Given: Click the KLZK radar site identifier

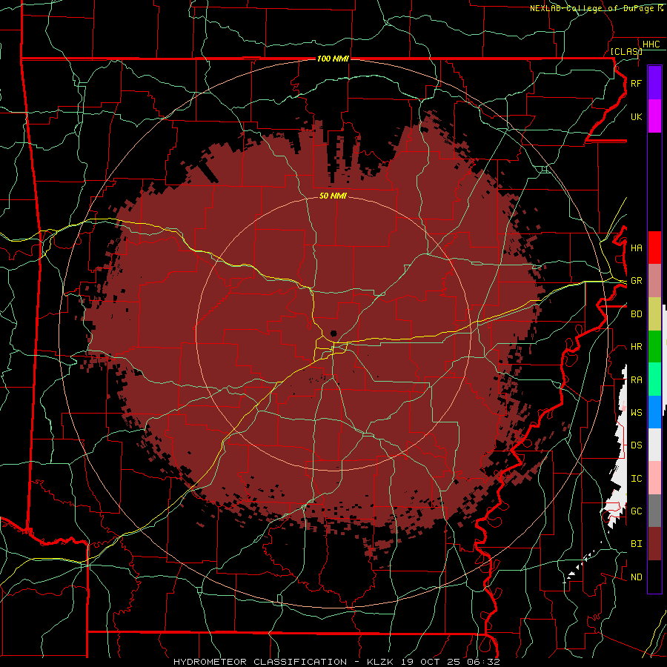Looking at the screenshot, I should [x=382, y=662].
